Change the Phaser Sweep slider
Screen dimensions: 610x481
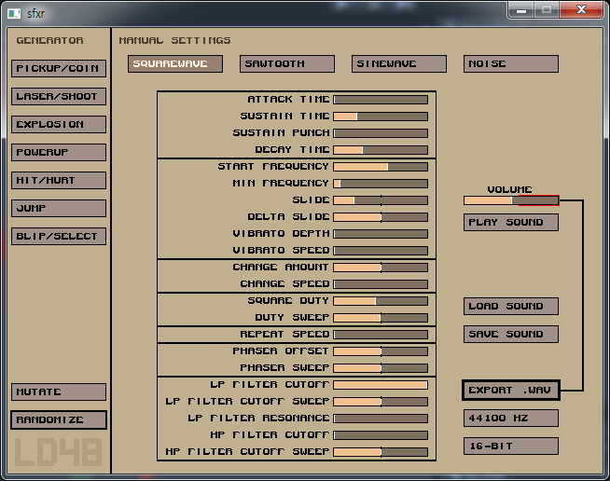click(x=381, y=368)
